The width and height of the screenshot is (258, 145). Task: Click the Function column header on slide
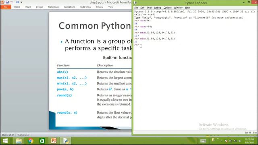click(63, 65)
